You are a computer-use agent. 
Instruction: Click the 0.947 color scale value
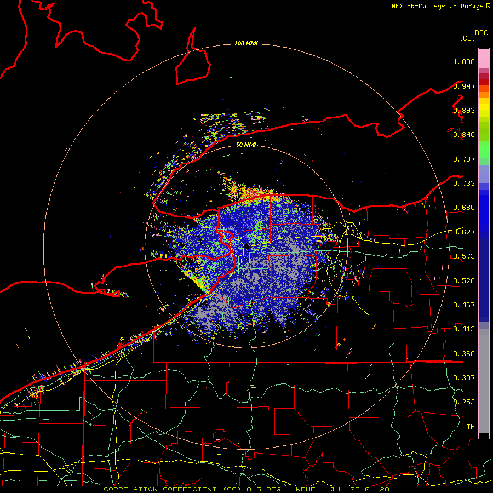[x=464, y=86]
